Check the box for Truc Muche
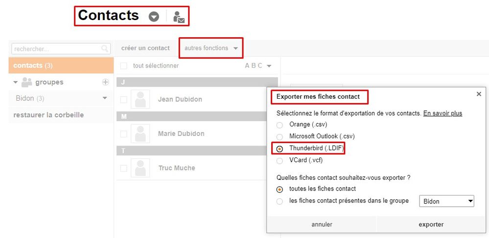 124,168
